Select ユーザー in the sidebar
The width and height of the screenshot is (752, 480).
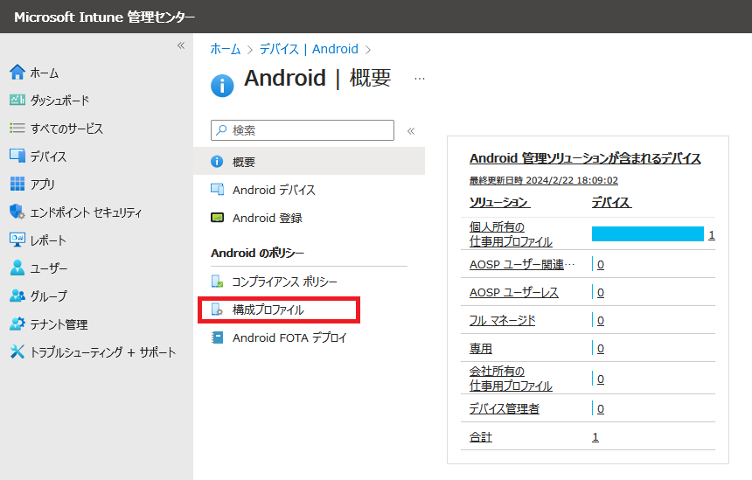(49, 268)
